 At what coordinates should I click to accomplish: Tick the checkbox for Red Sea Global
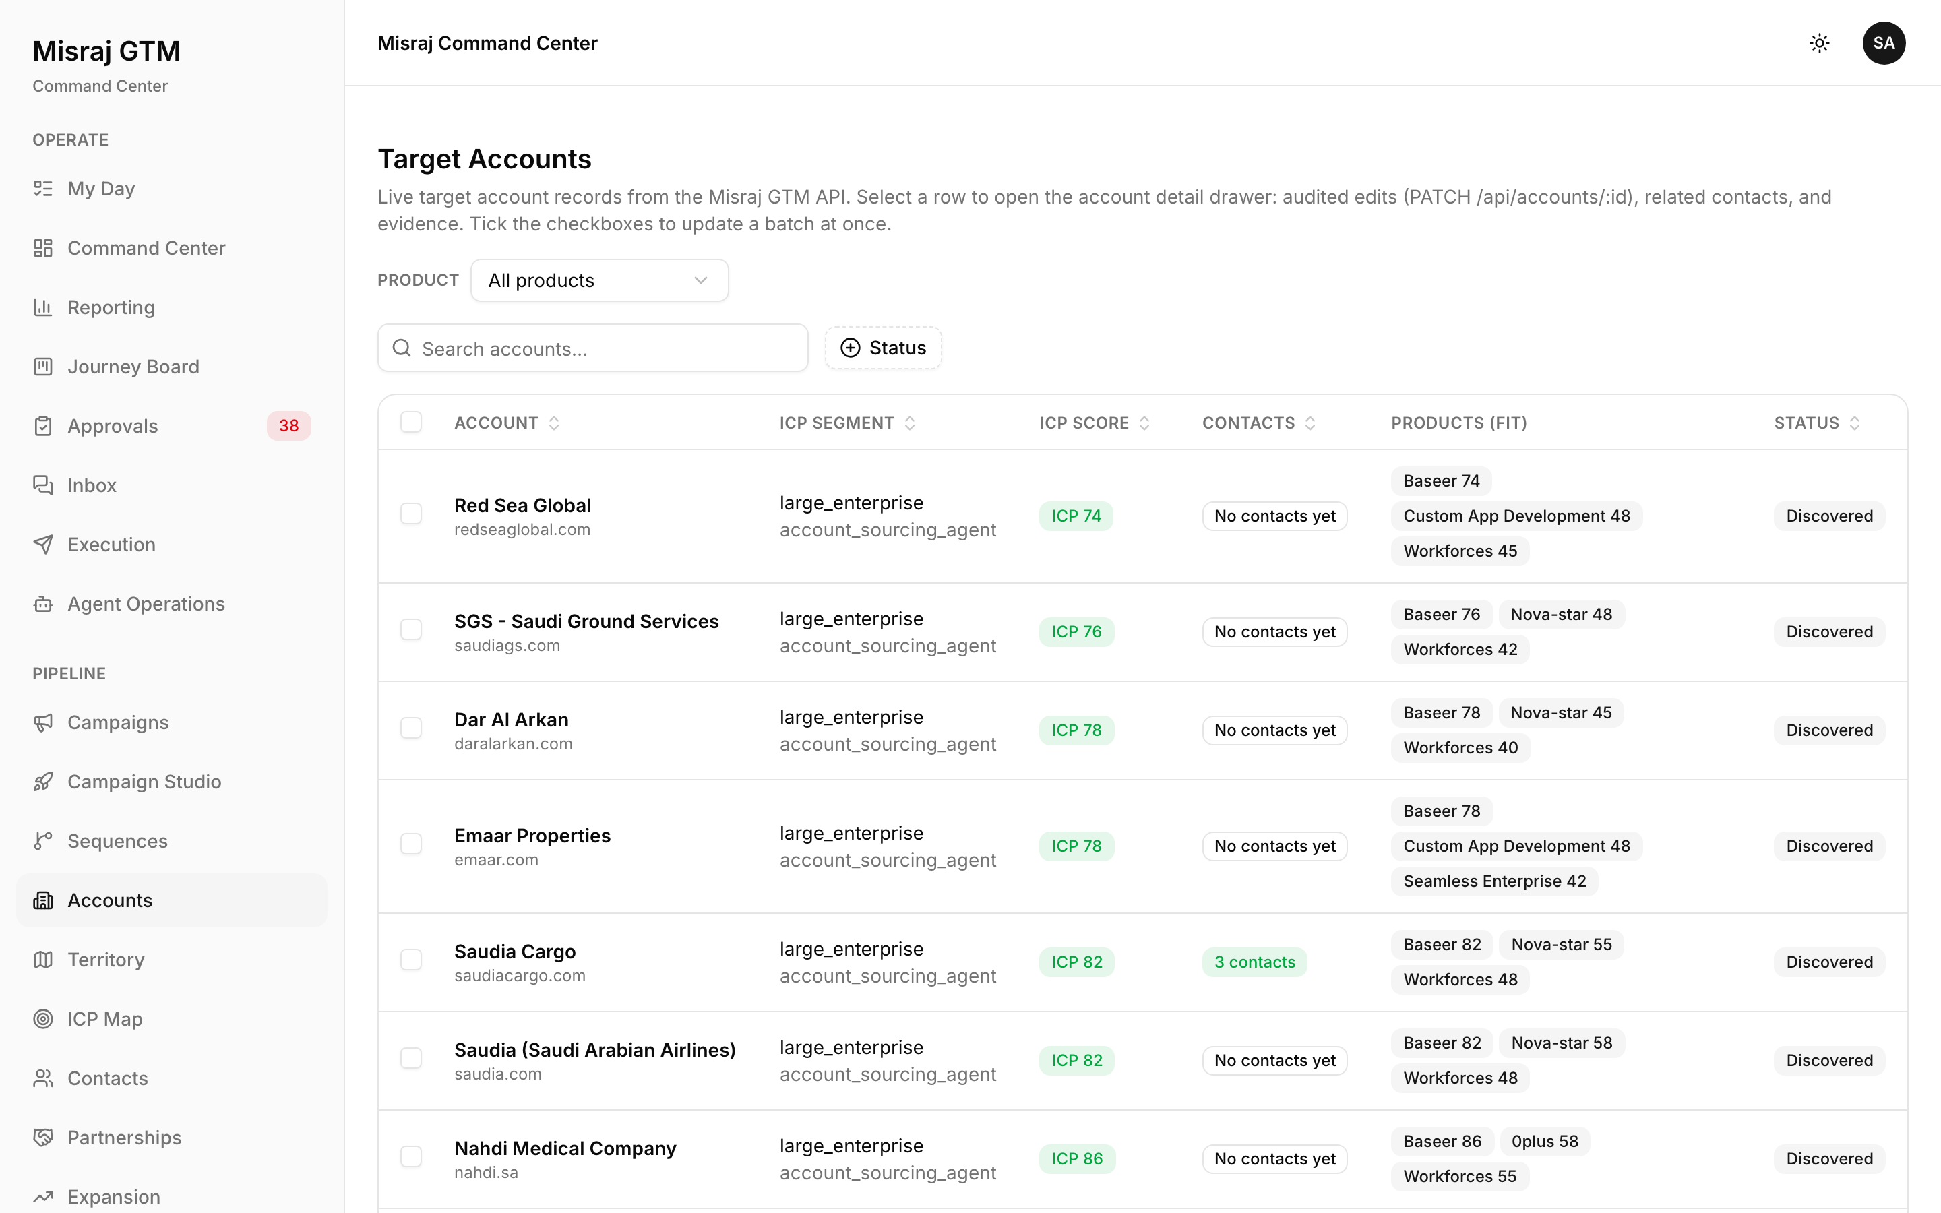(x=410, y=514)
